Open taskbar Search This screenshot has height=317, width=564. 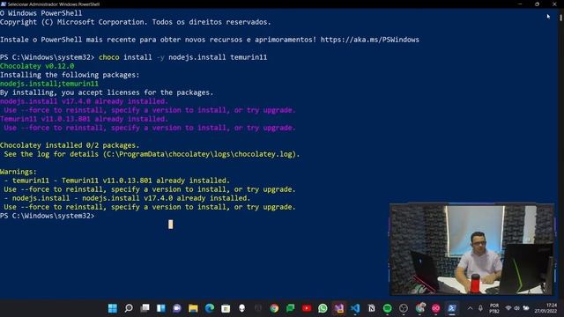[129, 308]
